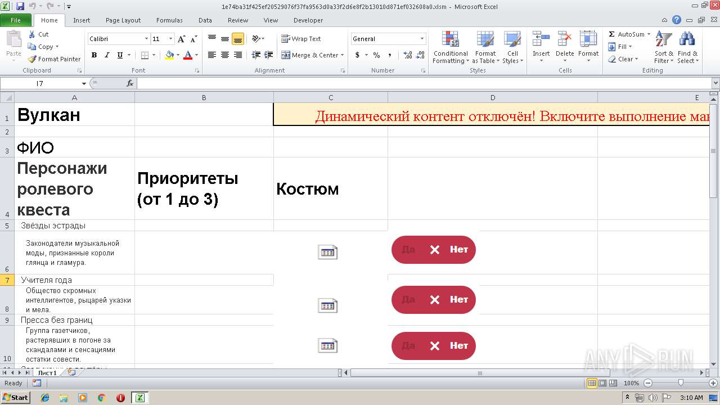
Task: Open the Borders dropdown arrow
Action: pyautogui.click(x=154, y=55)
